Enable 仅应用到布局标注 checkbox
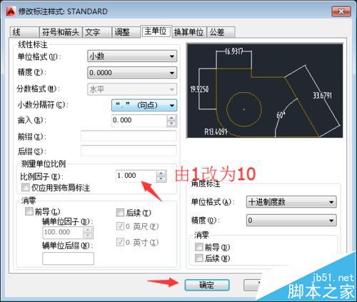The image size is (357, 302). pyautogui.click(x=26, y=188)
